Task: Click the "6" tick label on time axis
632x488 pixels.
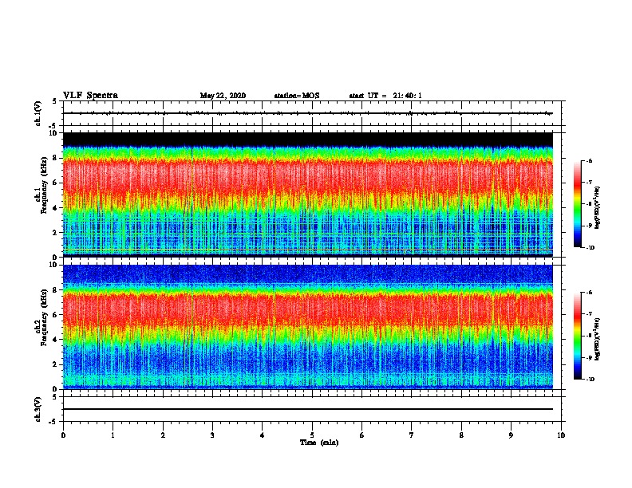Action: 362,435
